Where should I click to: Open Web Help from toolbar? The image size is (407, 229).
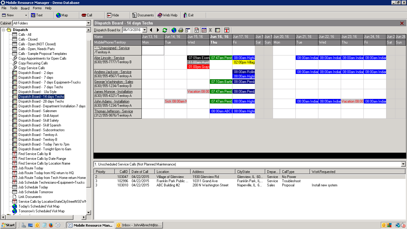(168, 15)
